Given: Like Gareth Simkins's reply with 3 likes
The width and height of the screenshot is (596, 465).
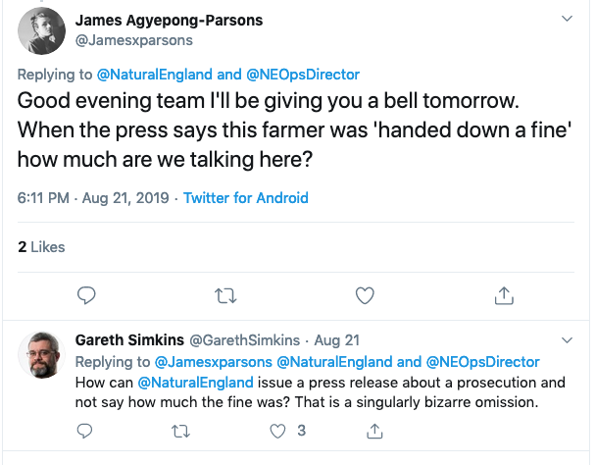Looking at the screenshot, I should [276, 431].
